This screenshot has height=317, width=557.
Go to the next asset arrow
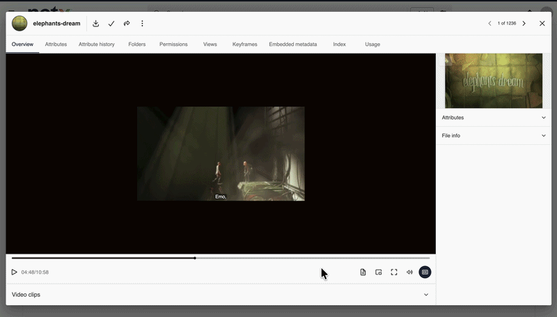[x=524, y=24]
